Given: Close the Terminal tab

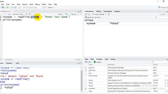Looking at the screenshot, I should click(13, 63).
